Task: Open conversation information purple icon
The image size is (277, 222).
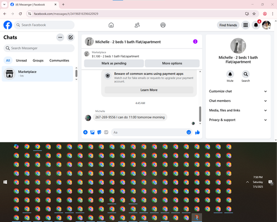Action: click(195, 42)
